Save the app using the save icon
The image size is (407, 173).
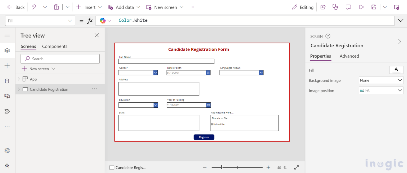point(374,7)
